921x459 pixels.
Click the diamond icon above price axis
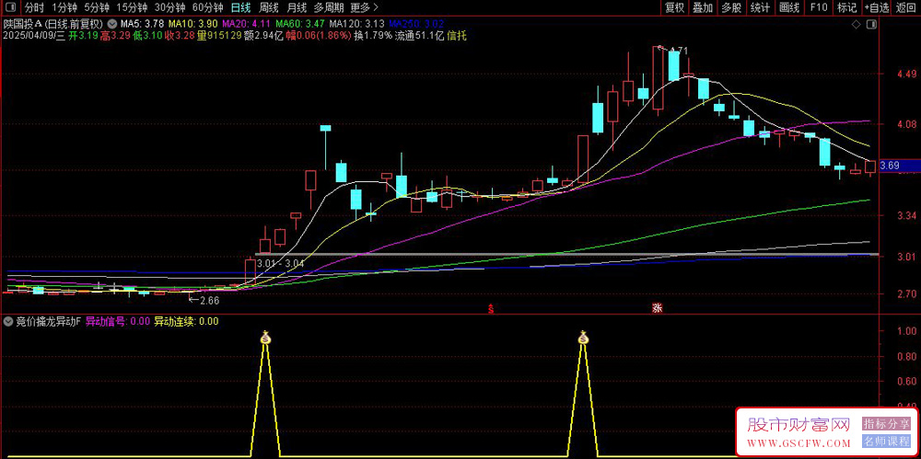(856, 25)
